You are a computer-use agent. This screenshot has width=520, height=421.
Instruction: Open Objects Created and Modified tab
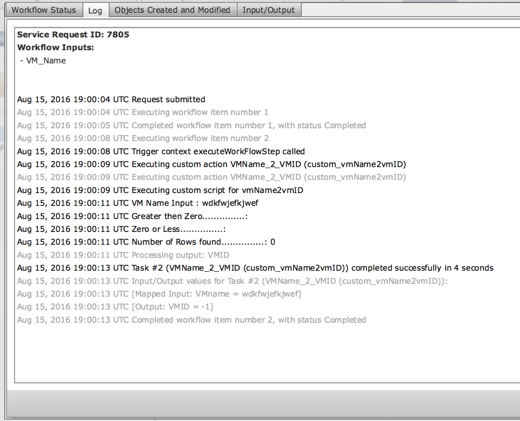pos(172,10)
